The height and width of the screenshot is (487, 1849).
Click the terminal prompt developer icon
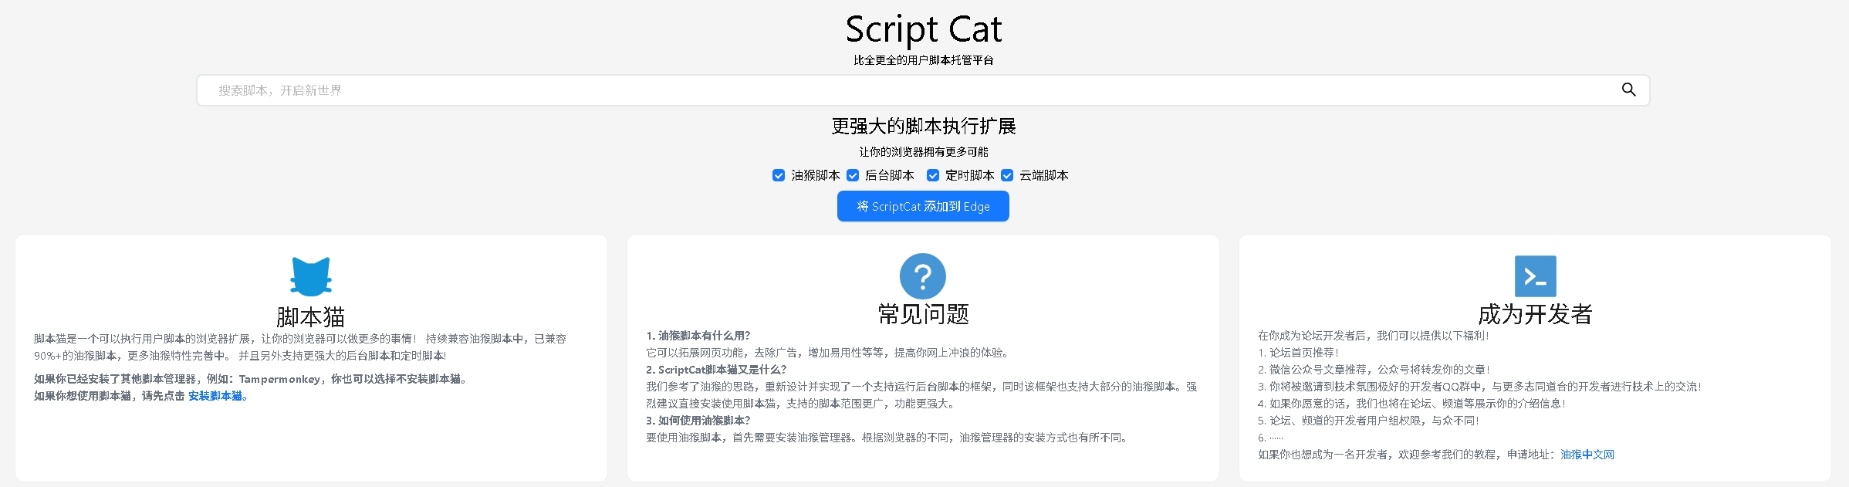pos(1535,276)
